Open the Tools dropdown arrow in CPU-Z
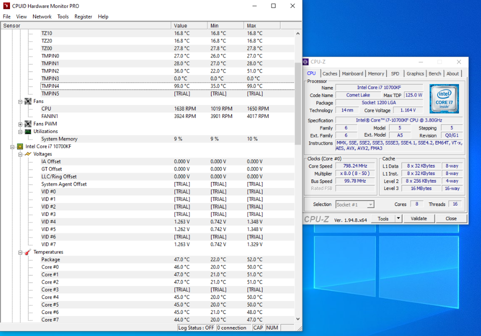Viewport: 481px width, 336px height. pos(398,218)
